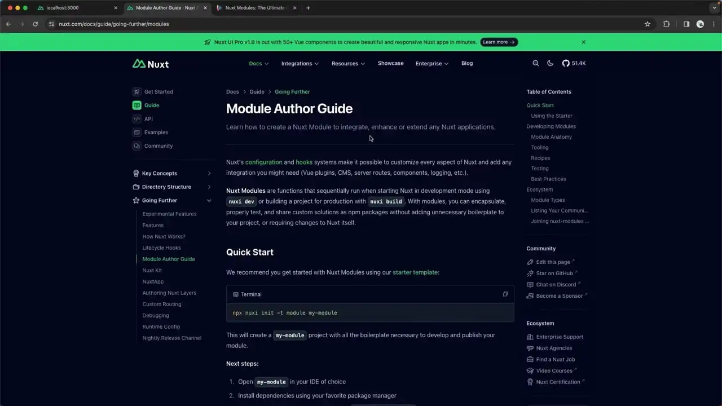
Task: Click the Chat on Discord icon
Action: [530, 285]
